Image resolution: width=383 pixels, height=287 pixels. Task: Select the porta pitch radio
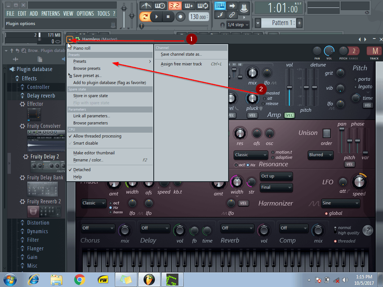click(x=355, y=79)
